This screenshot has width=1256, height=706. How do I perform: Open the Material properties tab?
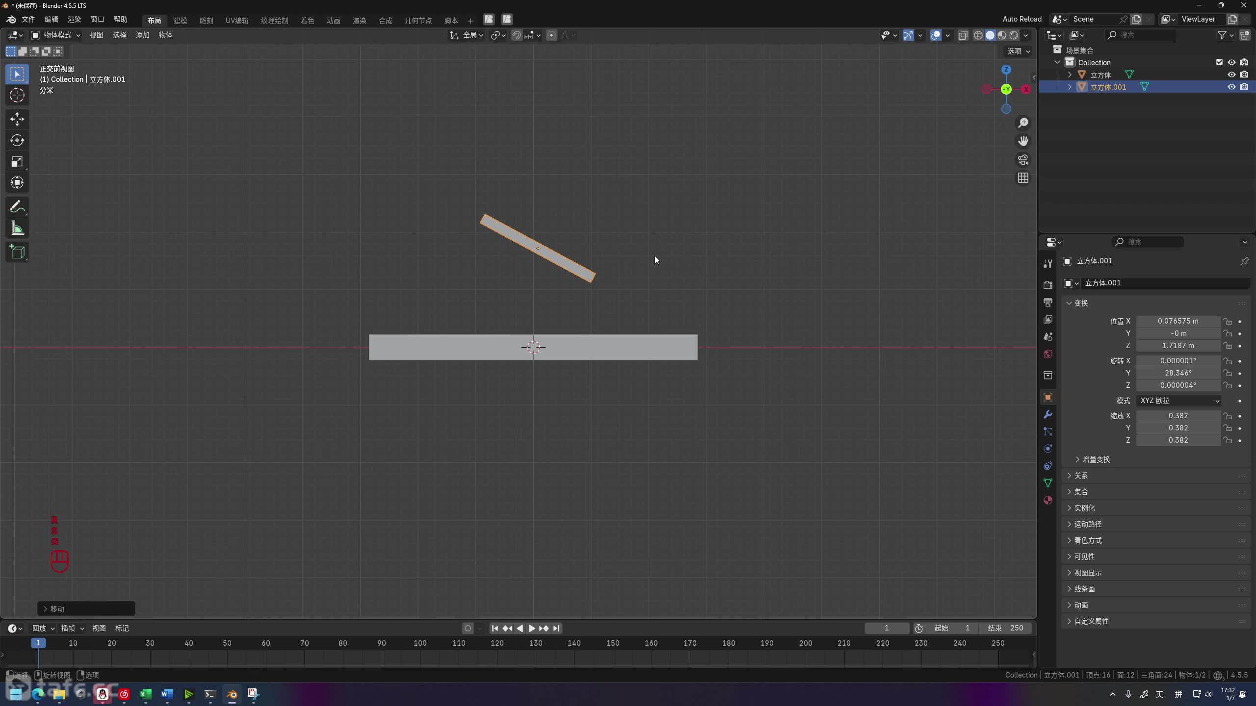tap(1048, 500)
